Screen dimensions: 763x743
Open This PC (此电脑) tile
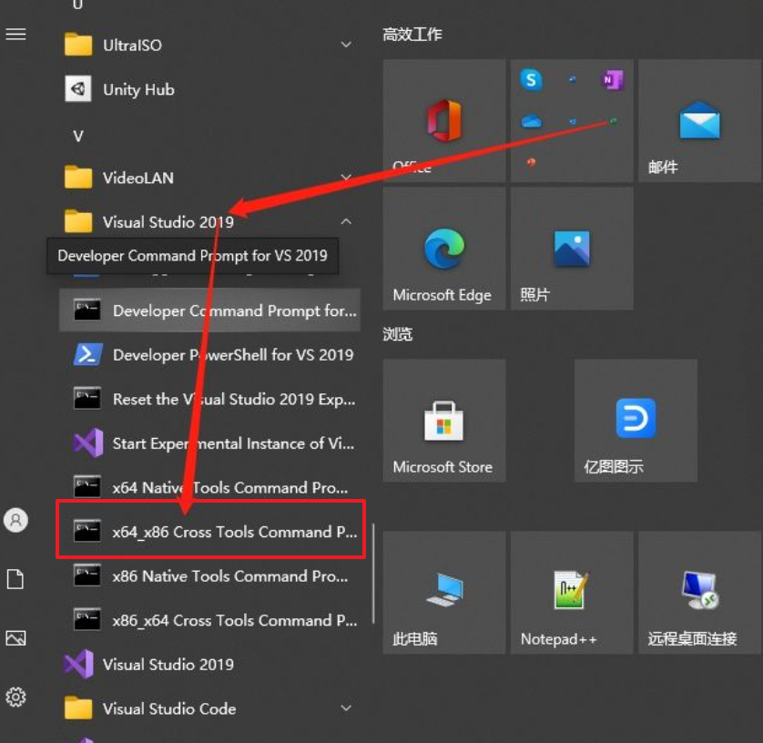coord(443,592)
